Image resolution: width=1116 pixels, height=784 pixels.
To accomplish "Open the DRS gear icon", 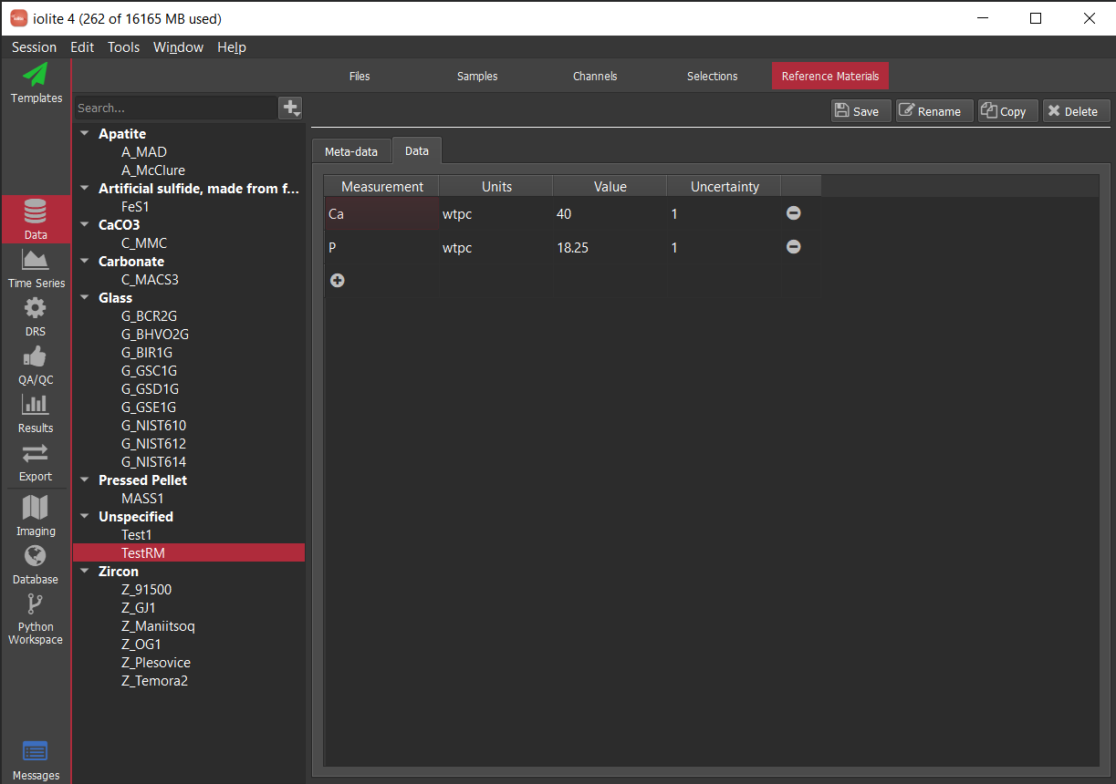I will 36,308.
